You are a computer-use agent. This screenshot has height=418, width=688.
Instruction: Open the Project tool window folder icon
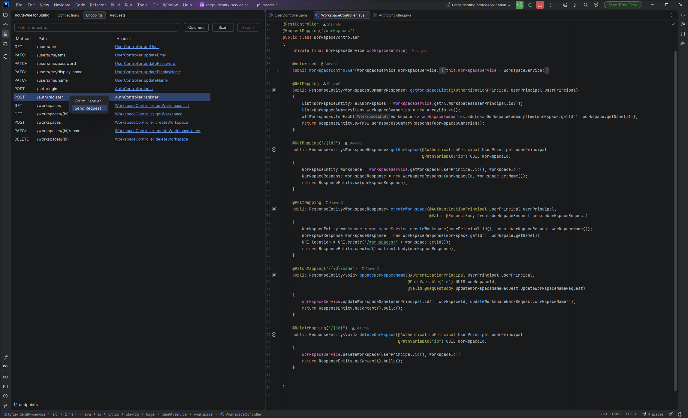5,15
